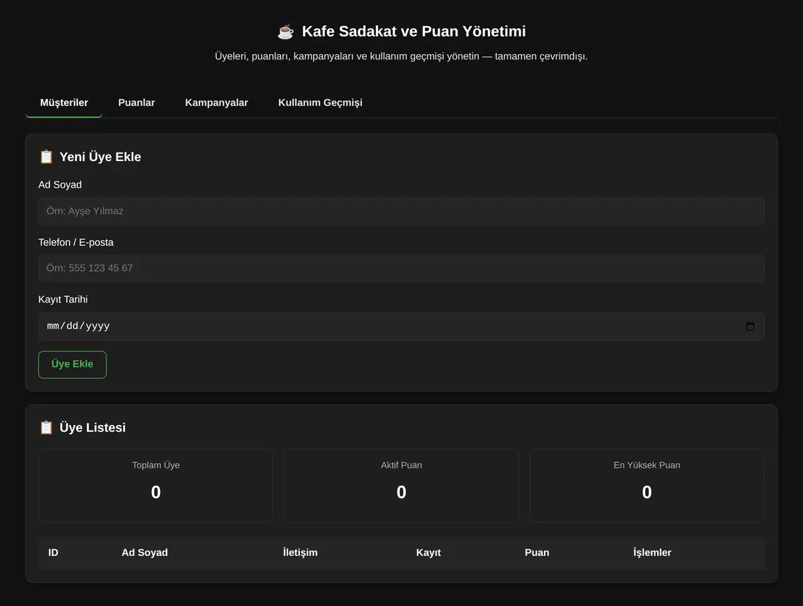803x606 pixels.
Task: Select the Aktif Puan stat card
Action: point(401,485)
